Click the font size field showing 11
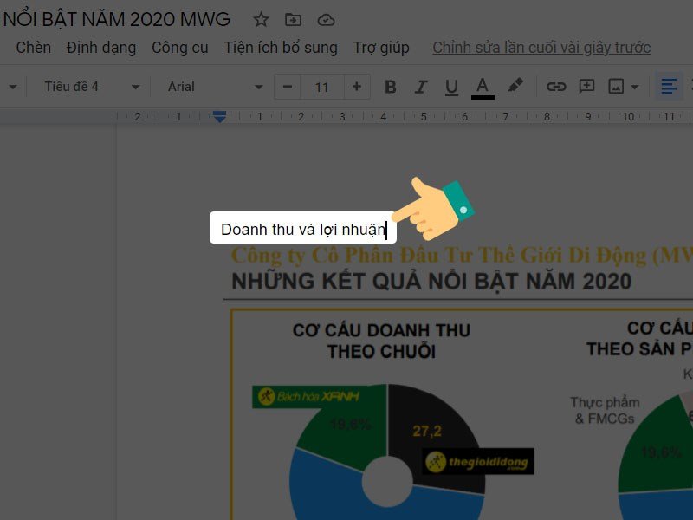This screenshot has height=520, width=693. 321,87
